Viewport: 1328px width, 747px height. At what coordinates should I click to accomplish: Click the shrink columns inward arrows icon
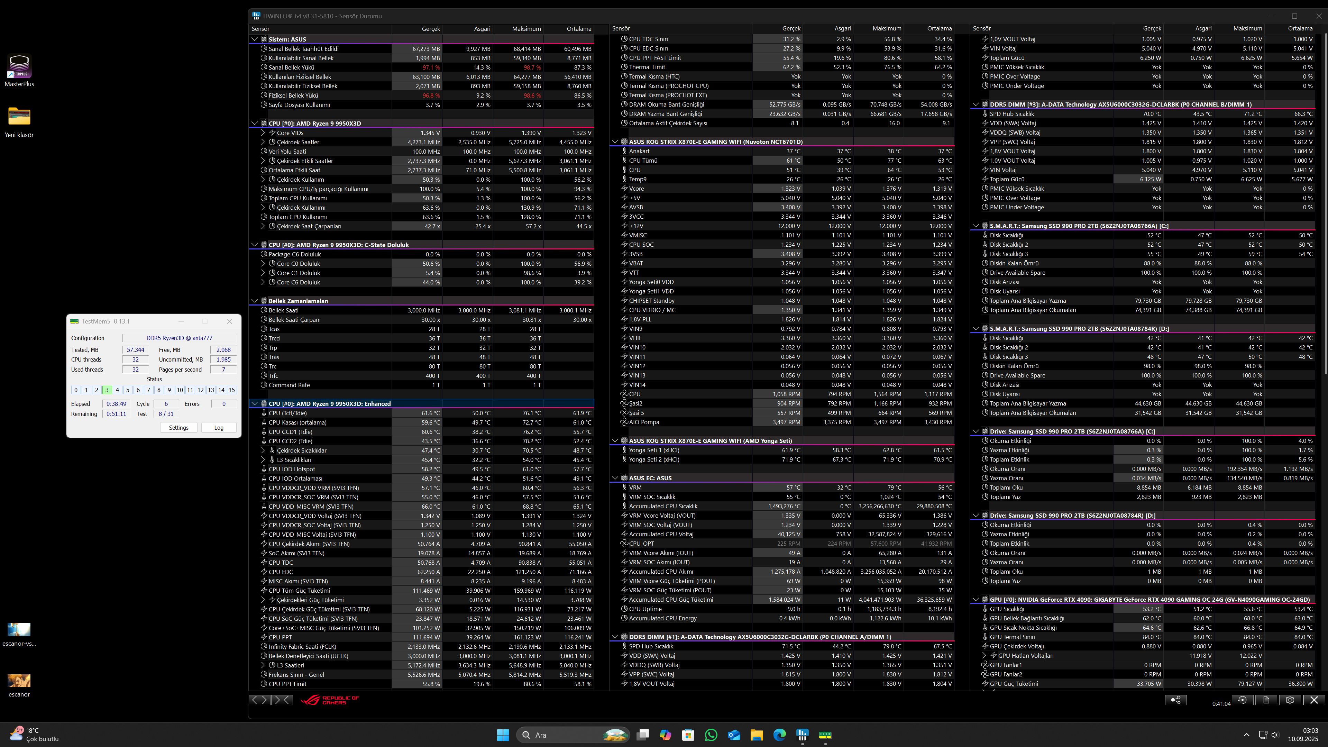point(282,700)
